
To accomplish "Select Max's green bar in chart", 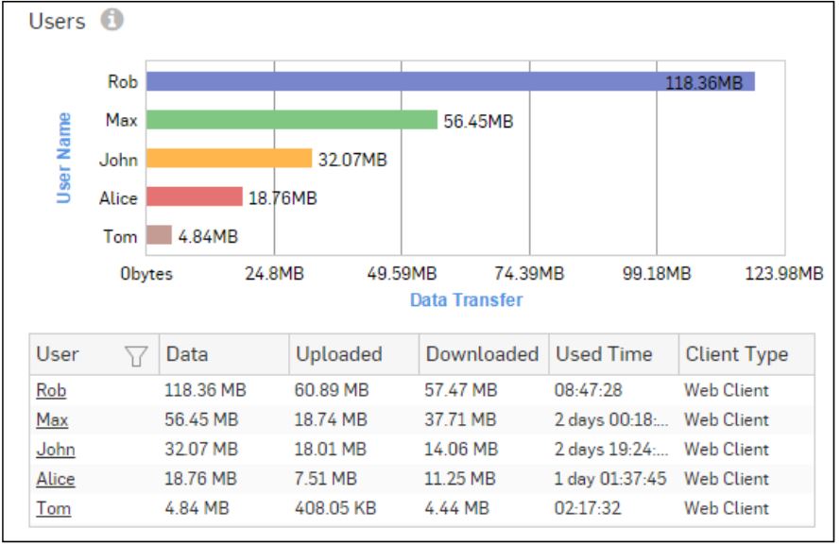I will pos(291,120).
